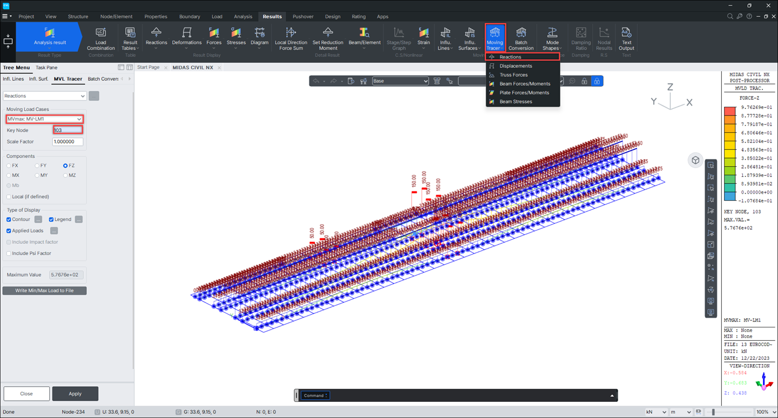This screenshot has height=418, width=778.
Task: Enable the Include Psi Factor checkbox
Action: 9,253
